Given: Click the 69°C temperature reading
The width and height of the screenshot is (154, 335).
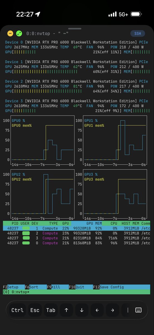Looking at the screenshot, I should point(78,47).
